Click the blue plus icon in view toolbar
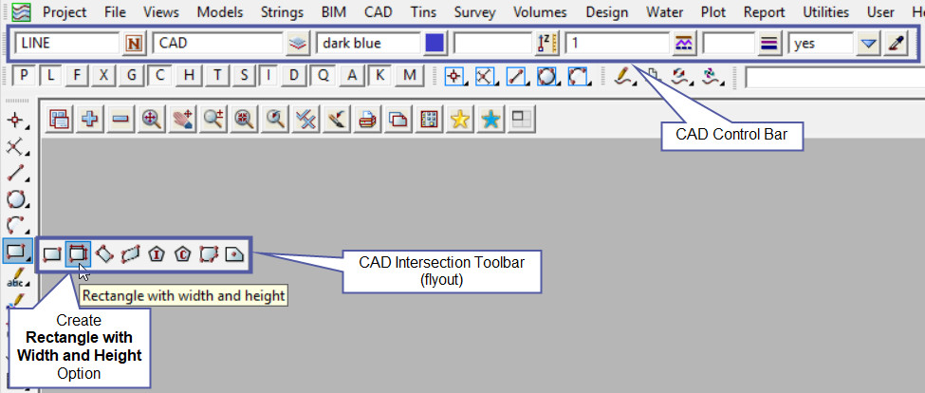The image size is (925, 393). [89, 120]
